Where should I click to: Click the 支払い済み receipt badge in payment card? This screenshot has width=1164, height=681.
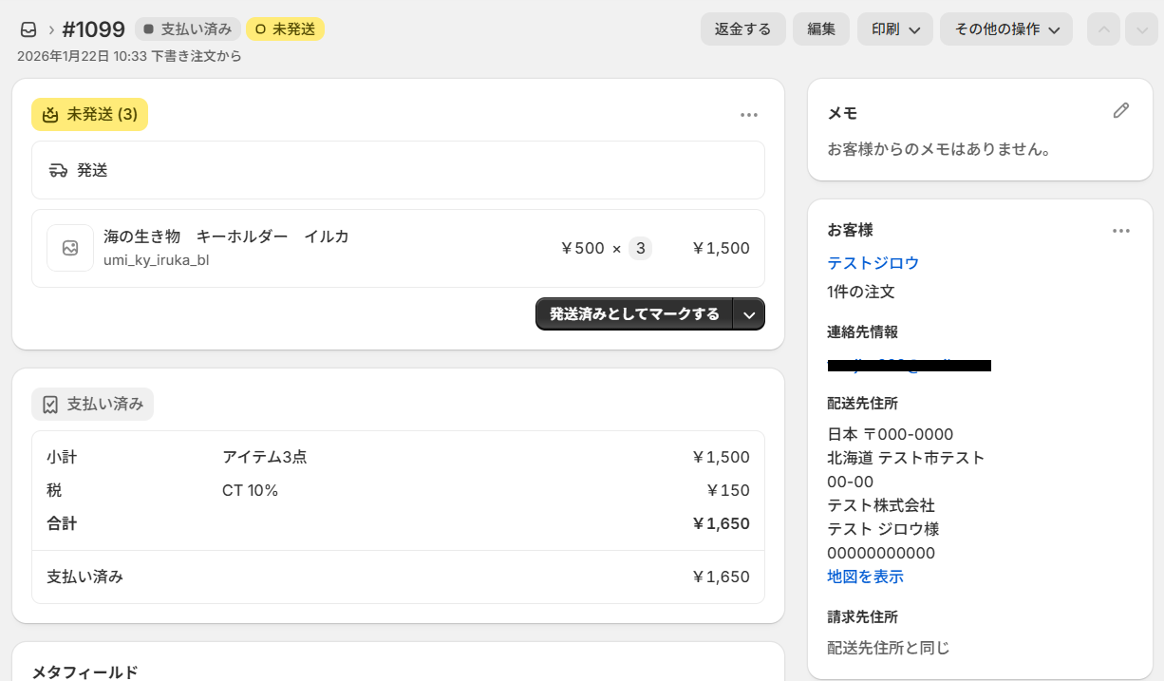coord(93,404)
